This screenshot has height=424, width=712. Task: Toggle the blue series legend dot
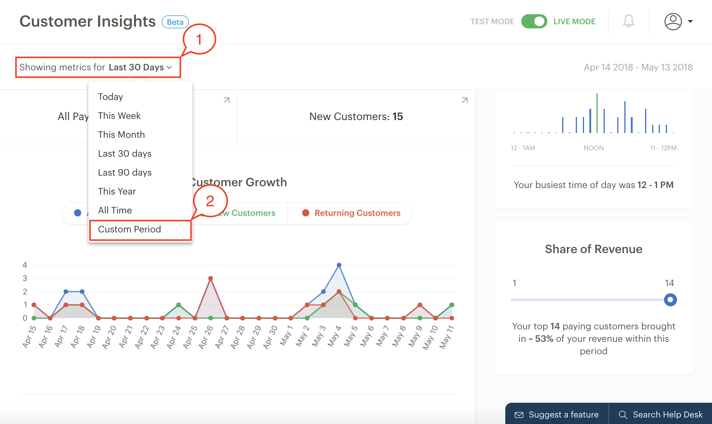coord(78,213)
